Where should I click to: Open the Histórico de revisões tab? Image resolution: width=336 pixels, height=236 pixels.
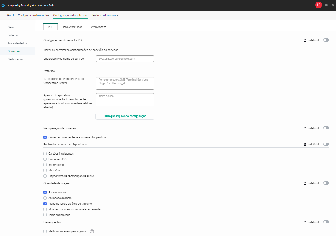[105, 15]
